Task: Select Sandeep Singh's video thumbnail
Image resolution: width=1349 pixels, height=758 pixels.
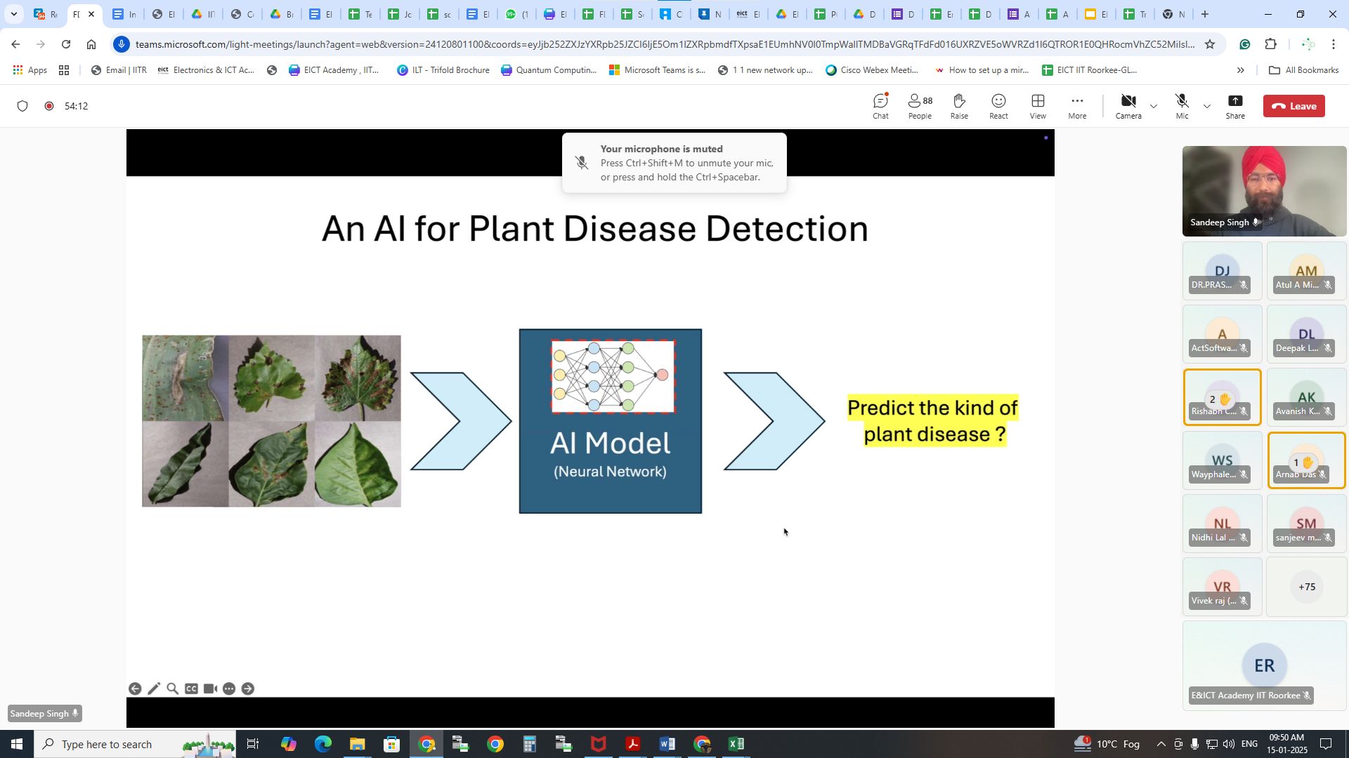Action: click(x=1264, y=191)
